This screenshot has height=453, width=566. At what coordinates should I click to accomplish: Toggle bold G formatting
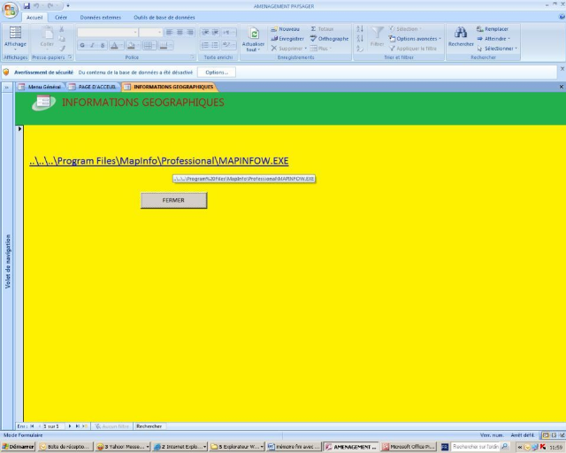tap(82, 45)
